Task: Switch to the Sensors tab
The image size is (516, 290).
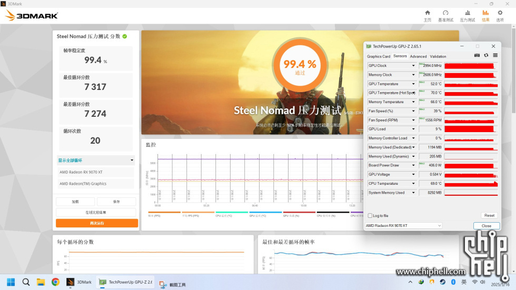Action: [x=400, y=56]
